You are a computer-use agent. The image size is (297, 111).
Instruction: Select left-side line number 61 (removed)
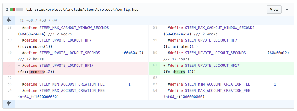click(x=10, y=65)
